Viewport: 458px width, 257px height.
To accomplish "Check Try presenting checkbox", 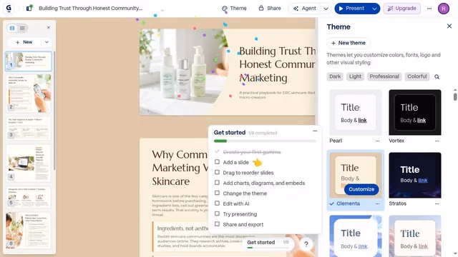I will tap(217, 213).
